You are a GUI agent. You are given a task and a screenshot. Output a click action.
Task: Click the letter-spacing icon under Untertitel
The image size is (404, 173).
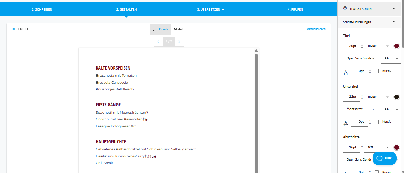pyautogui.click(x=346, y=124)
